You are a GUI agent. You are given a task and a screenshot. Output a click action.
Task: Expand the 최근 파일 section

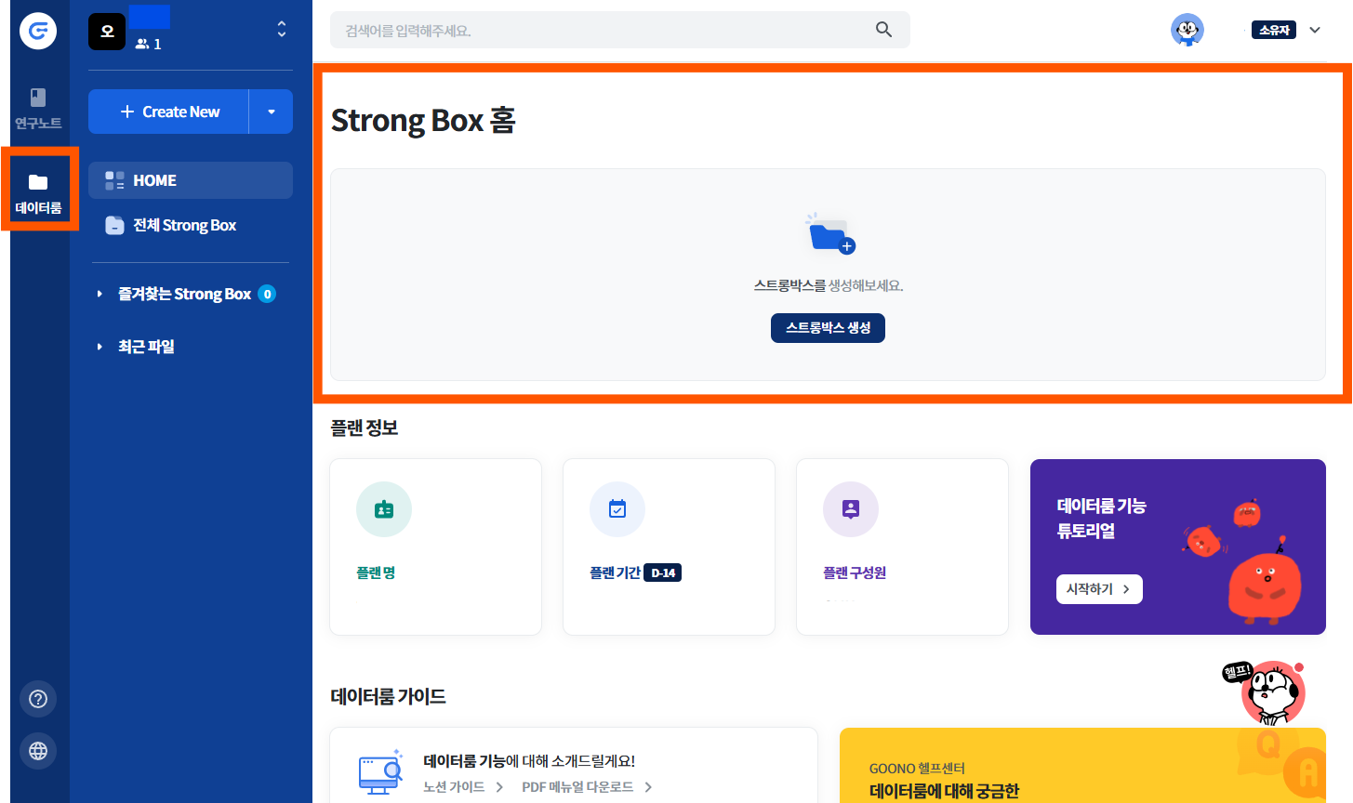(99, 347)
